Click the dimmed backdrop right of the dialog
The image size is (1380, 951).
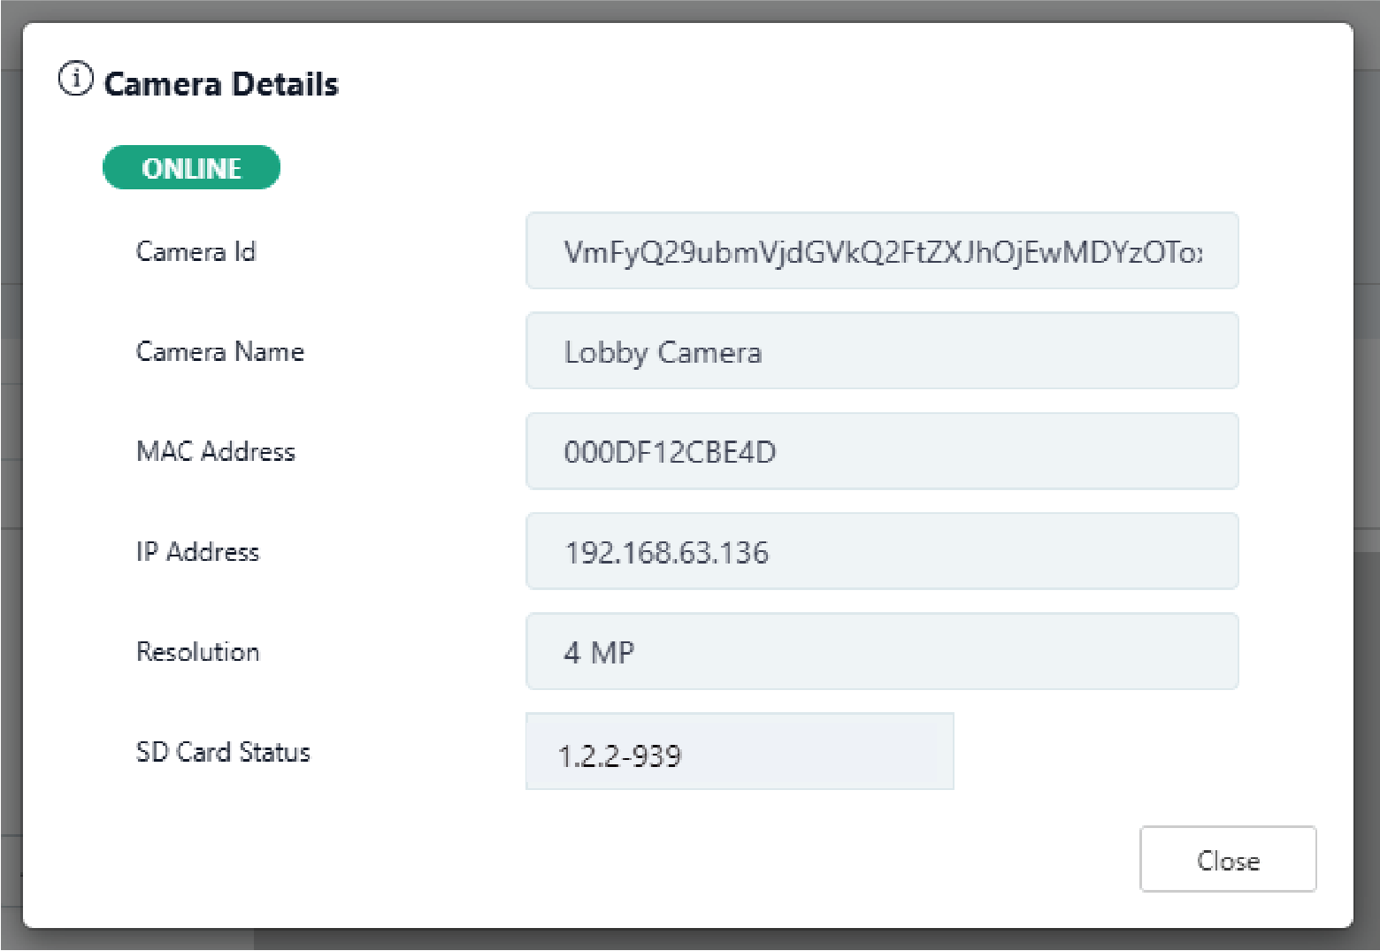coord(1368,478)
